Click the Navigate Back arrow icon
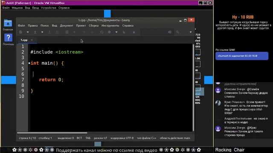The image size is (273, 153). (84, 32)
